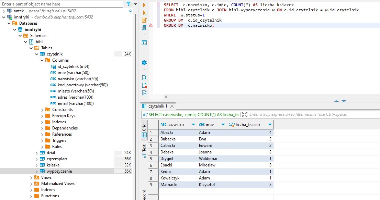Maximize results panel icon beside SQL text
380x200 pixels.
[x=245, y=114]
